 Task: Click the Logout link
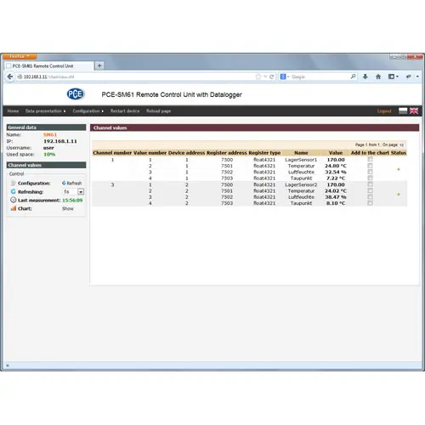[384, 111]
